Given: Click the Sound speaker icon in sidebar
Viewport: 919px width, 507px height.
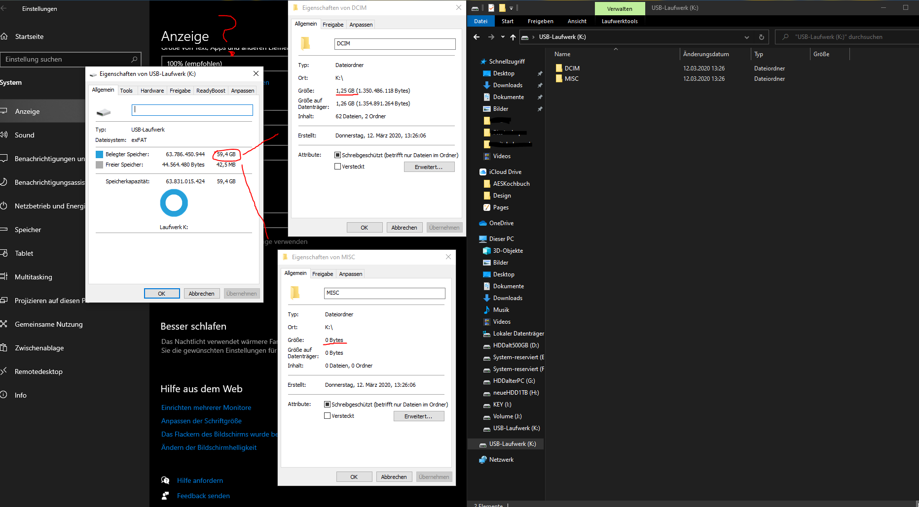Looking at the screenshot, I should [x=4, y=135].
